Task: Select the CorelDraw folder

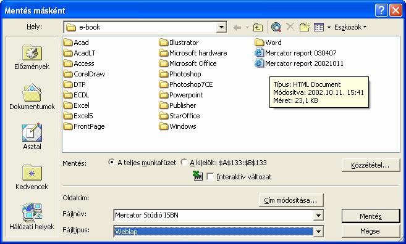Action: click(84, 74)
